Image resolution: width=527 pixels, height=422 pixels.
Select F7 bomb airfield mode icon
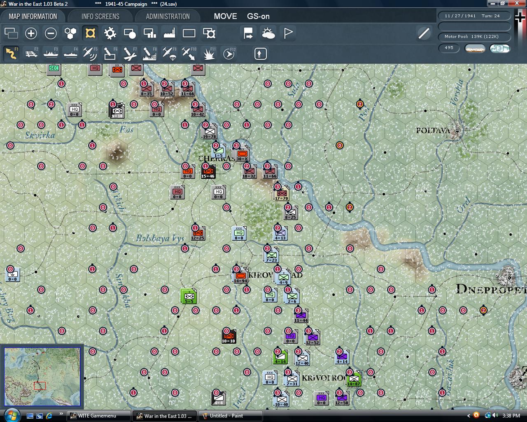[x=130, y=54]
